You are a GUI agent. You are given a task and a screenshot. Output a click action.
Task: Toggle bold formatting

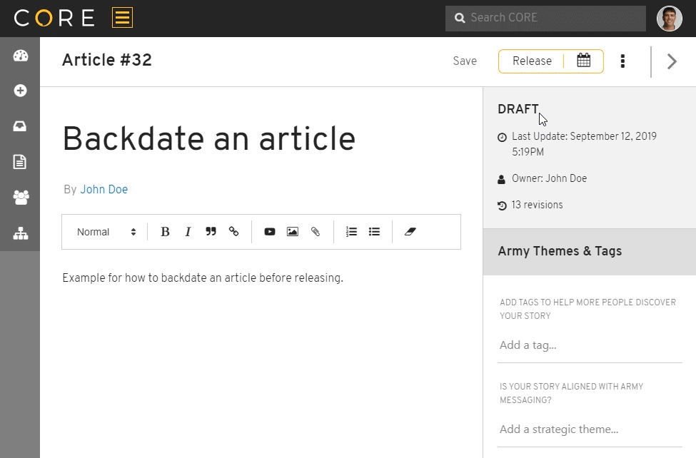(165, 232)
